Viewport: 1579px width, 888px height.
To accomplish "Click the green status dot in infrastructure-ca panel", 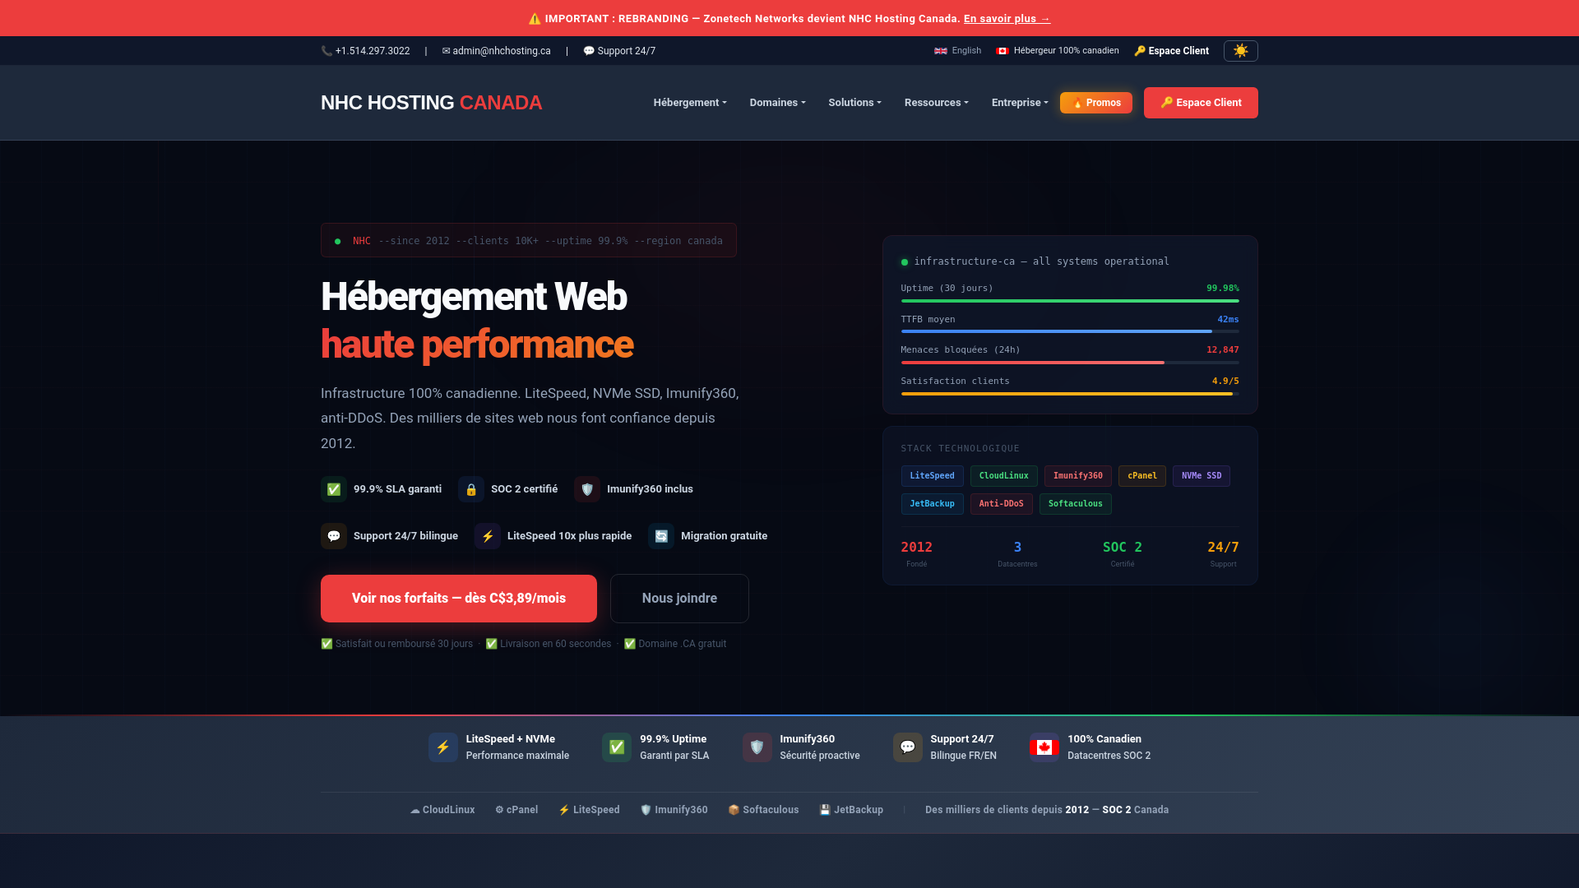I will tap(905, 262).
